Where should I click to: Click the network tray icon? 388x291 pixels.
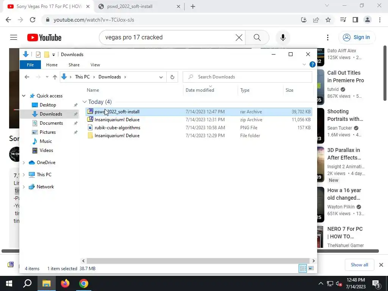[x=330, y=284]
